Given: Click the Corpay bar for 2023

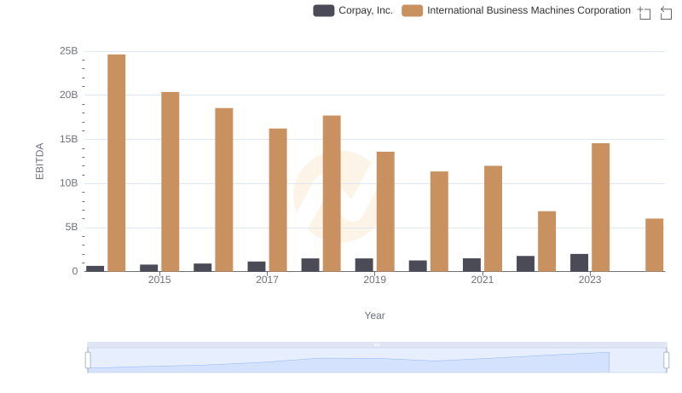Looking at the screenshot, I should (579, 263).
